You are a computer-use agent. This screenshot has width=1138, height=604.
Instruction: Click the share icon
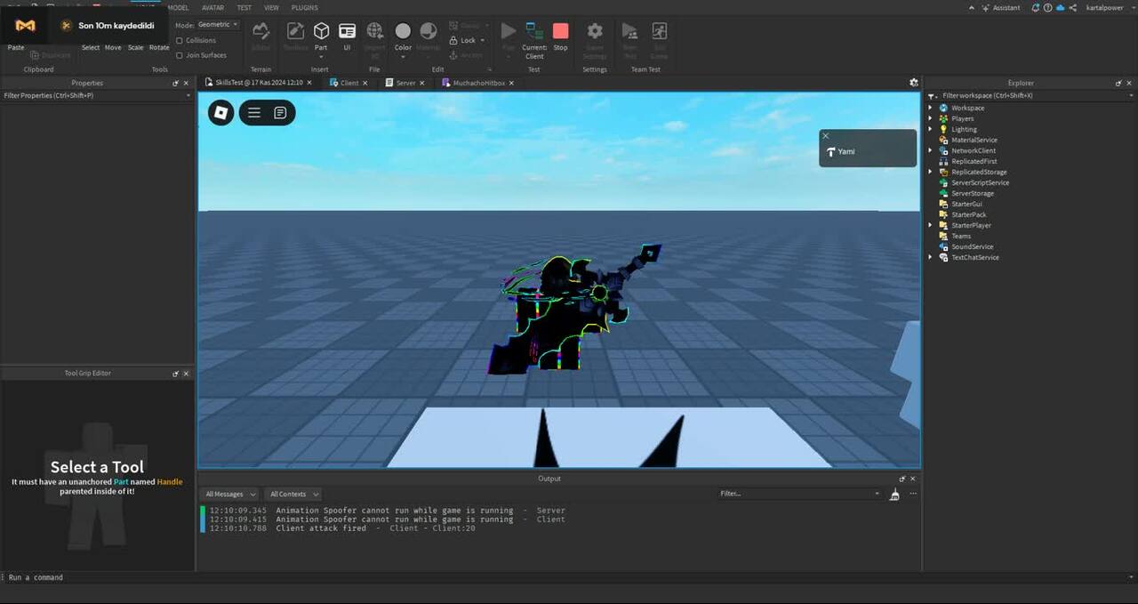tap(1073, 7)
